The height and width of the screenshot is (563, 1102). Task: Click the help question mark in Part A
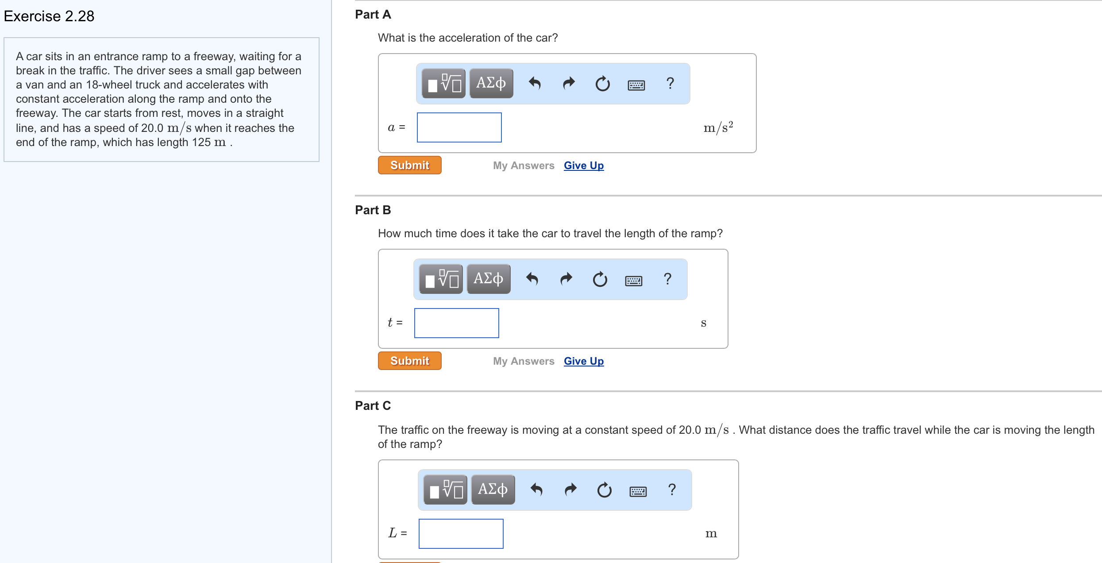(x=670, y=83)
